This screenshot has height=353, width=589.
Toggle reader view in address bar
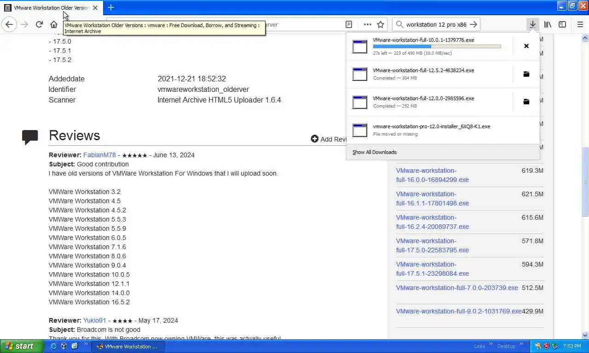(x=349, y=24)
